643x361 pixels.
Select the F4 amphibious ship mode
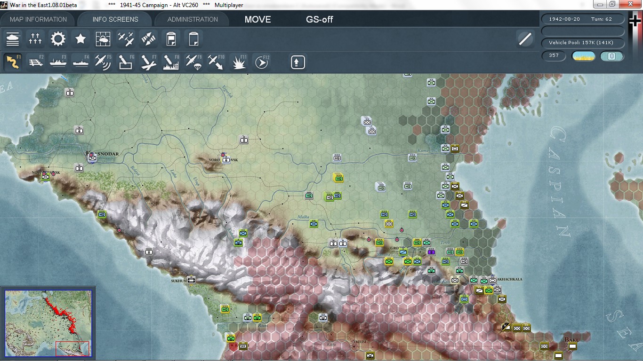tap(80, 62)
